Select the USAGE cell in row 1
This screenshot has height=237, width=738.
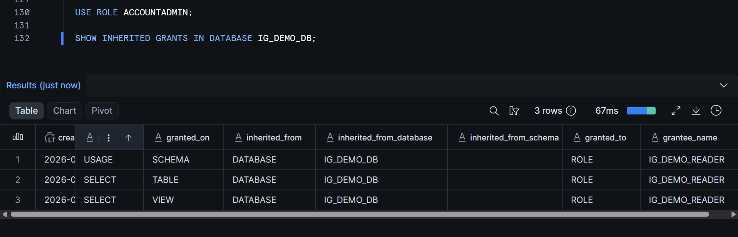(109, 160)
